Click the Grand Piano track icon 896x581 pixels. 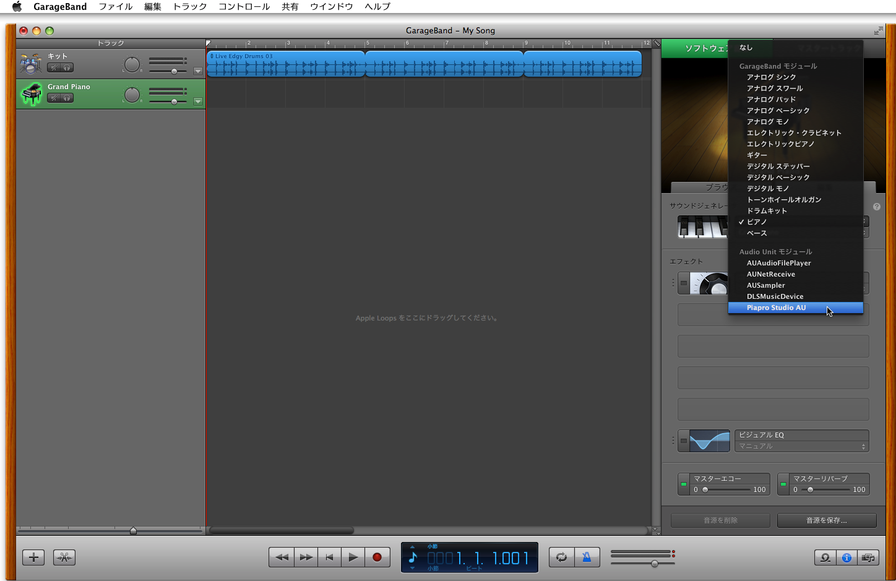pos(31,94)
